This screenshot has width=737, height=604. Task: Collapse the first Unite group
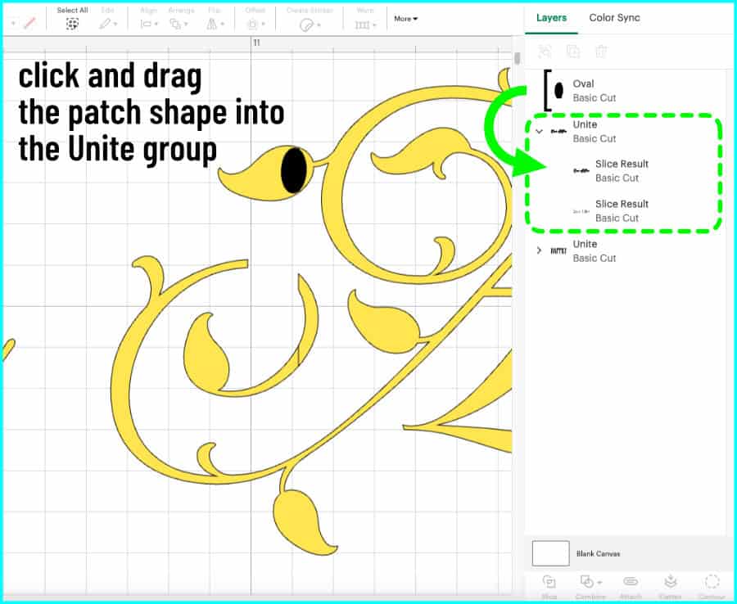[x=539, y=132]
